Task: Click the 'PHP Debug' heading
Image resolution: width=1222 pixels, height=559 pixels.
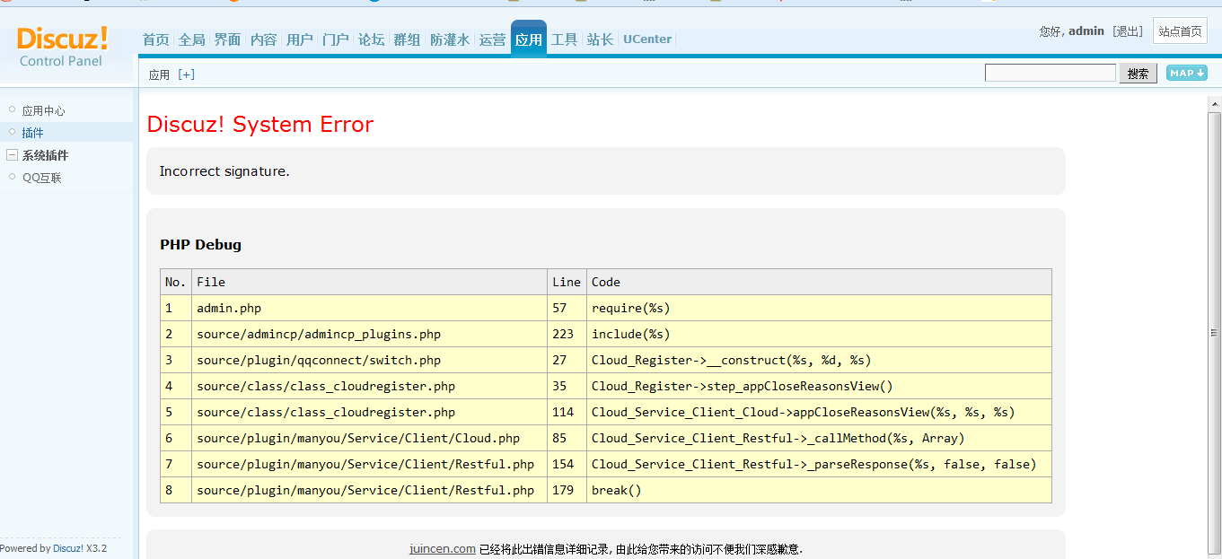Action: (201, 244)
